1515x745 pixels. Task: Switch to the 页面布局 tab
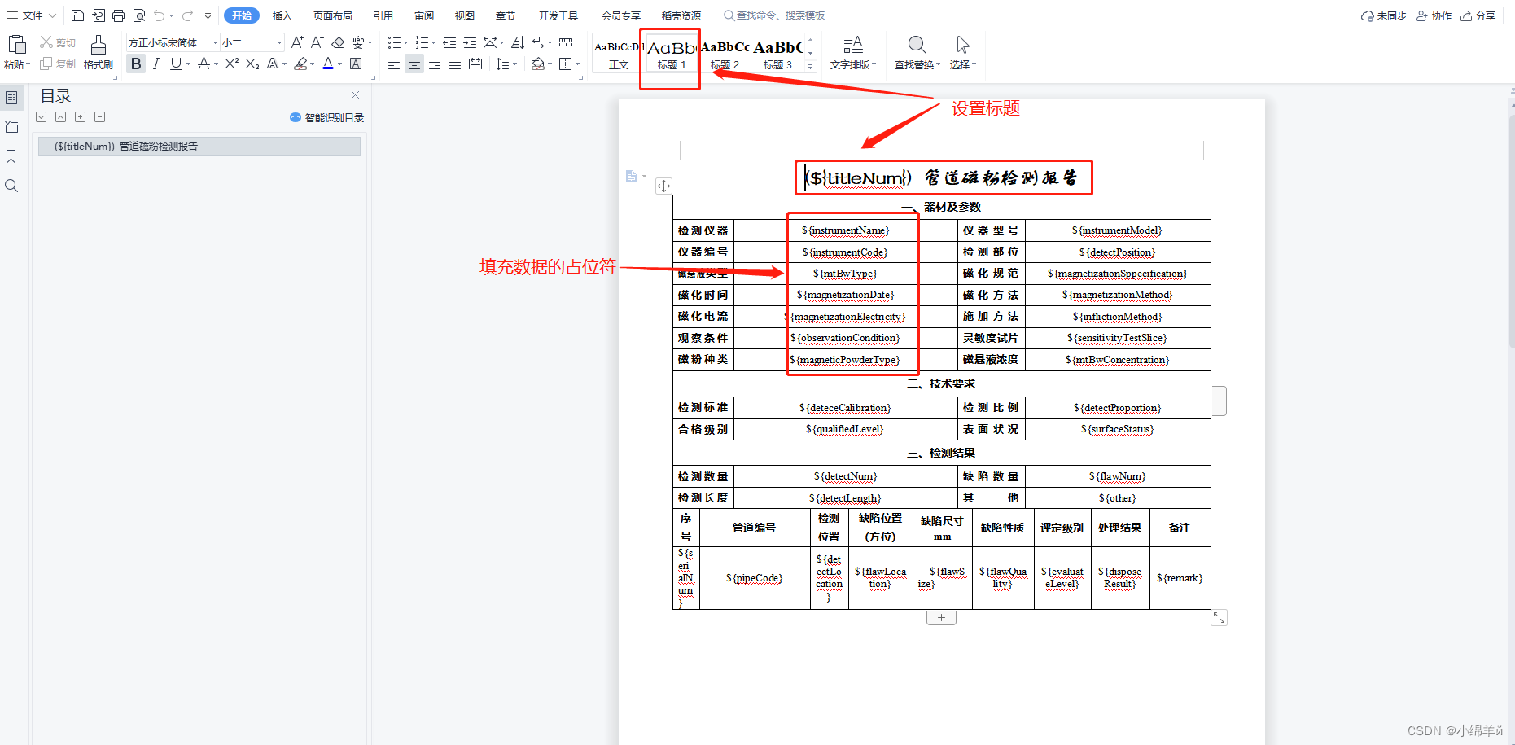point(333,15)
